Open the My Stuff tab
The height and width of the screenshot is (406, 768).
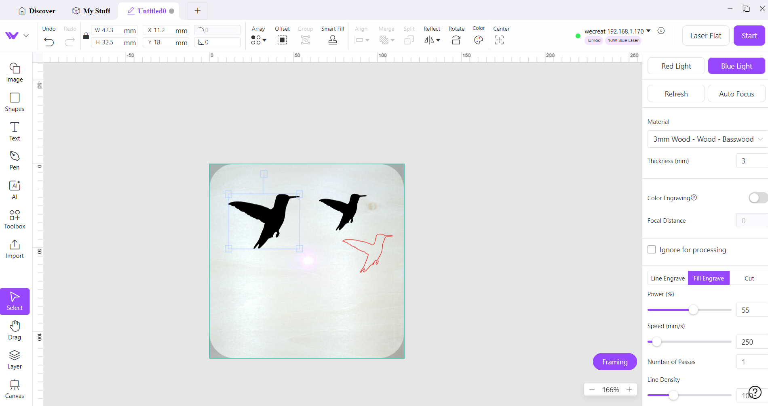(91, 11)
